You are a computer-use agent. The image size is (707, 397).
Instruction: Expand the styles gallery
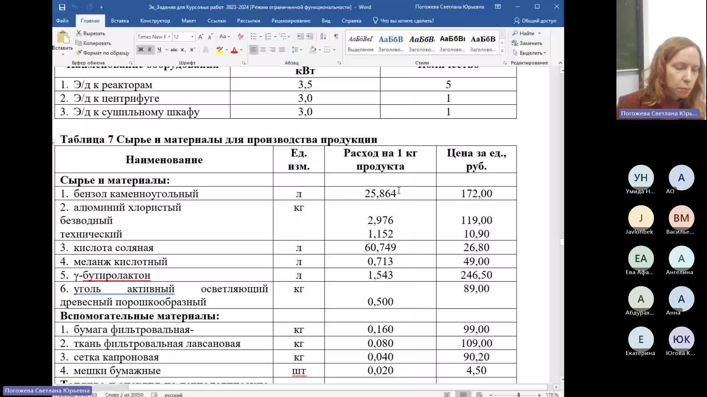point(502,51)
